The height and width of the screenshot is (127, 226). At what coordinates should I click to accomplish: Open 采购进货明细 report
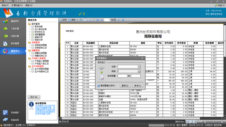(x=41, y=45)
